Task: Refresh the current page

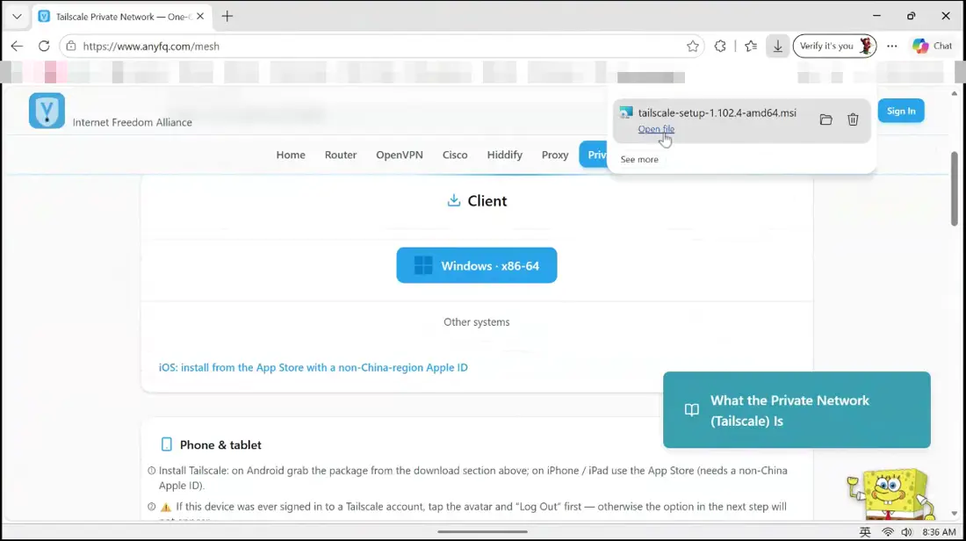Action: click(44, 47)
